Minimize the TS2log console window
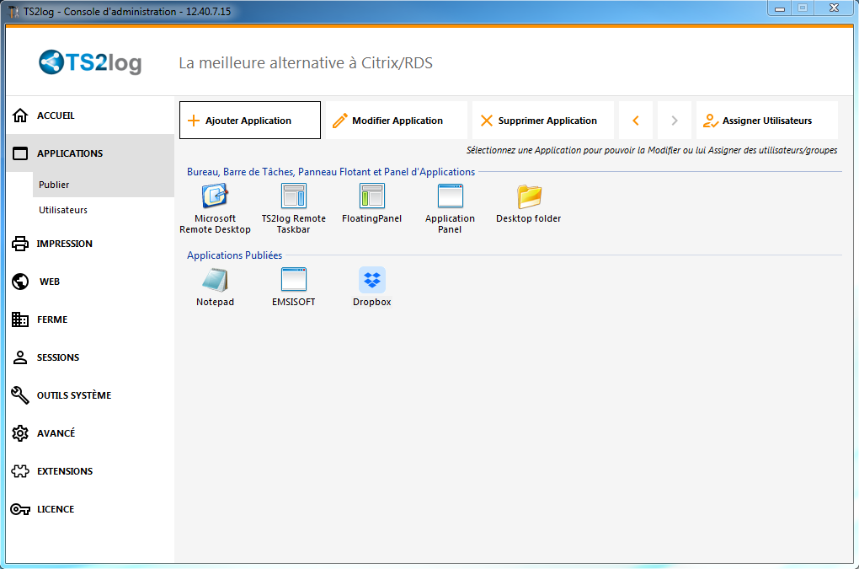 (x=780, y=8)
